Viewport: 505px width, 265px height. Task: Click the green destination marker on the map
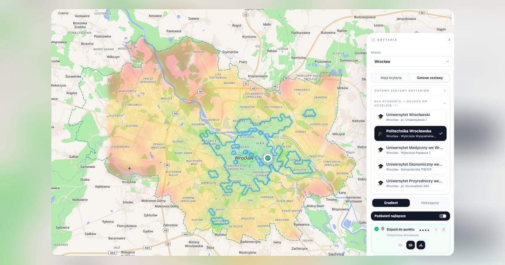(x=268, y=158)
